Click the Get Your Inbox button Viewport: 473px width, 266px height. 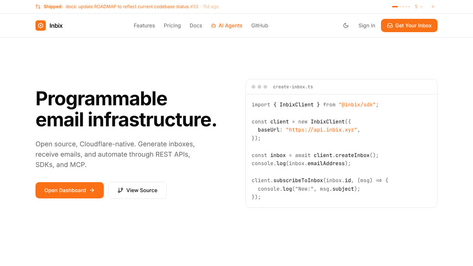[409, 25]
